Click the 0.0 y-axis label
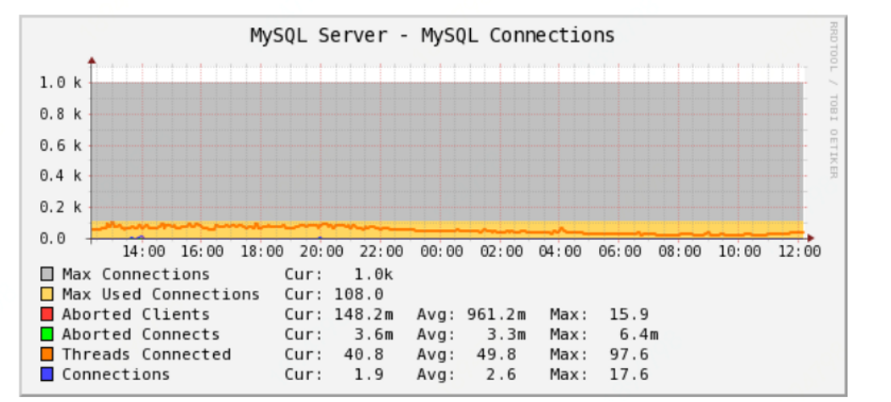This screenshot has width=891, height=402. click(x=51, y=238)
